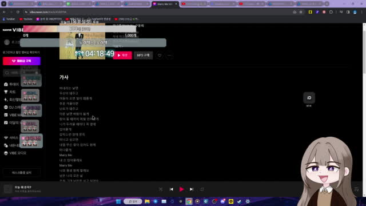This screenshot has width=366, height=206.
Task: Click the desktop app install button
Action: tap(22, 173)
